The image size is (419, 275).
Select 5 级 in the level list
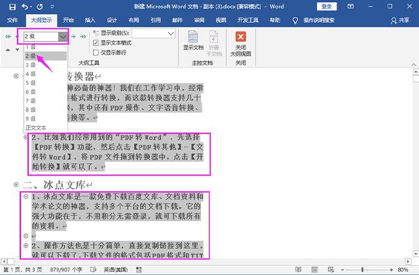(45, 83)
